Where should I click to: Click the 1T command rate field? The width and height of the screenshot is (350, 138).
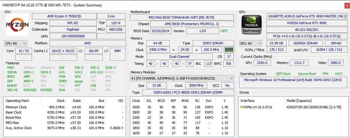point(229,57)
